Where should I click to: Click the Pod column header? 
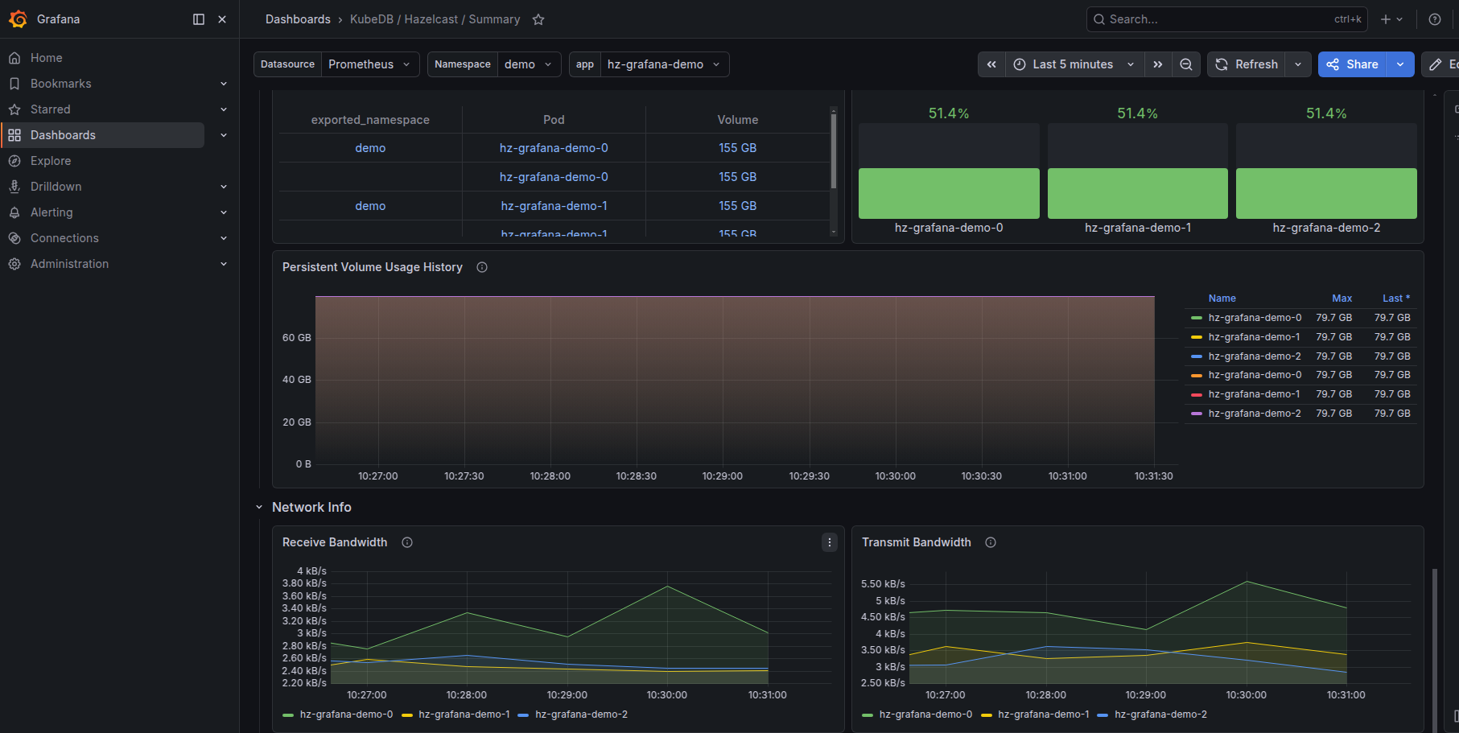click(554, 120)
